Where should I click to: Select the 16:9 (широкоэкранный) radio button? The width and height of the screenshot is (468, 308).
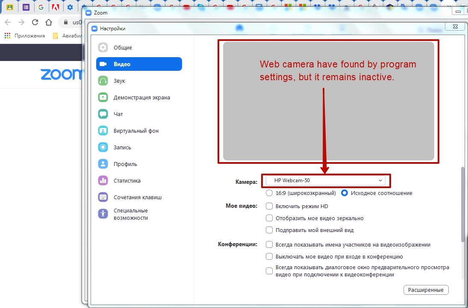pos(269,193)
